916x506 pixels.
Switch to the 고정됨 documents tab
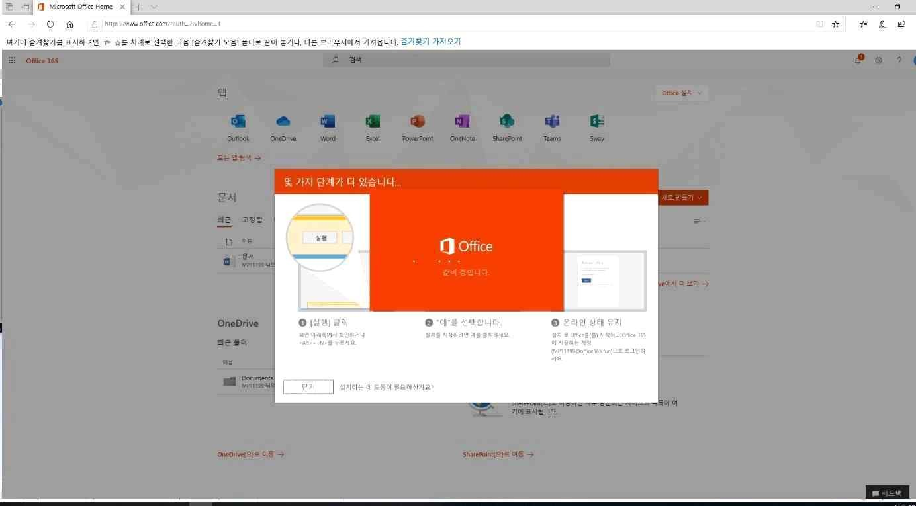click(252, 220)
